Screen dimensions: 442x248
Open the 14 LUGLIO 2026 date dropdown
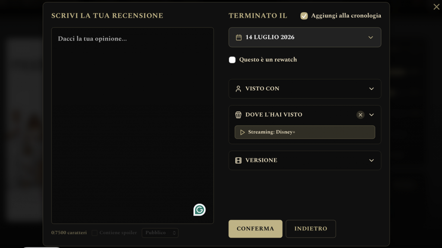pos(305,37)
